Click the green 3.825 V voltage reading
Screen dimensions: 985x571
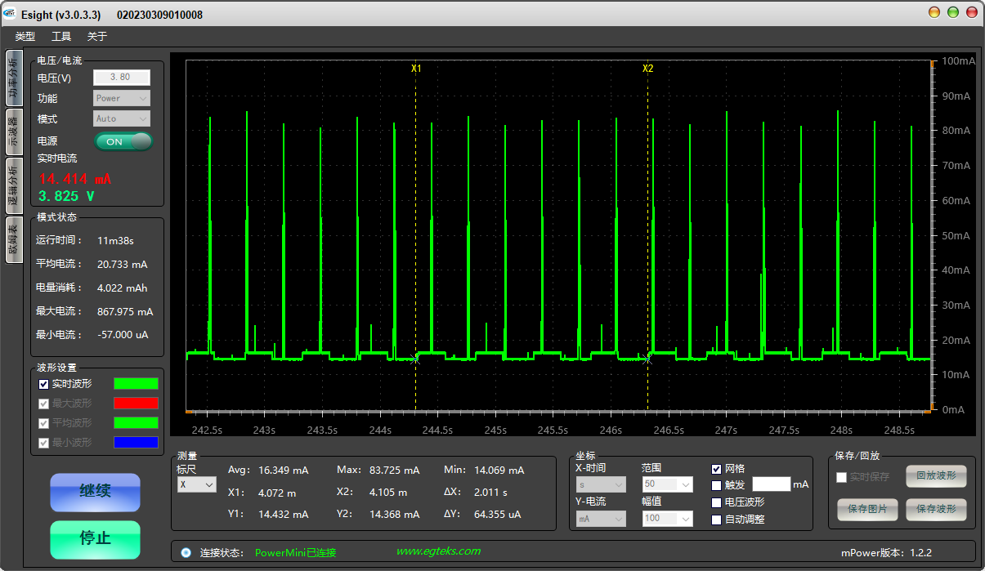66,196
